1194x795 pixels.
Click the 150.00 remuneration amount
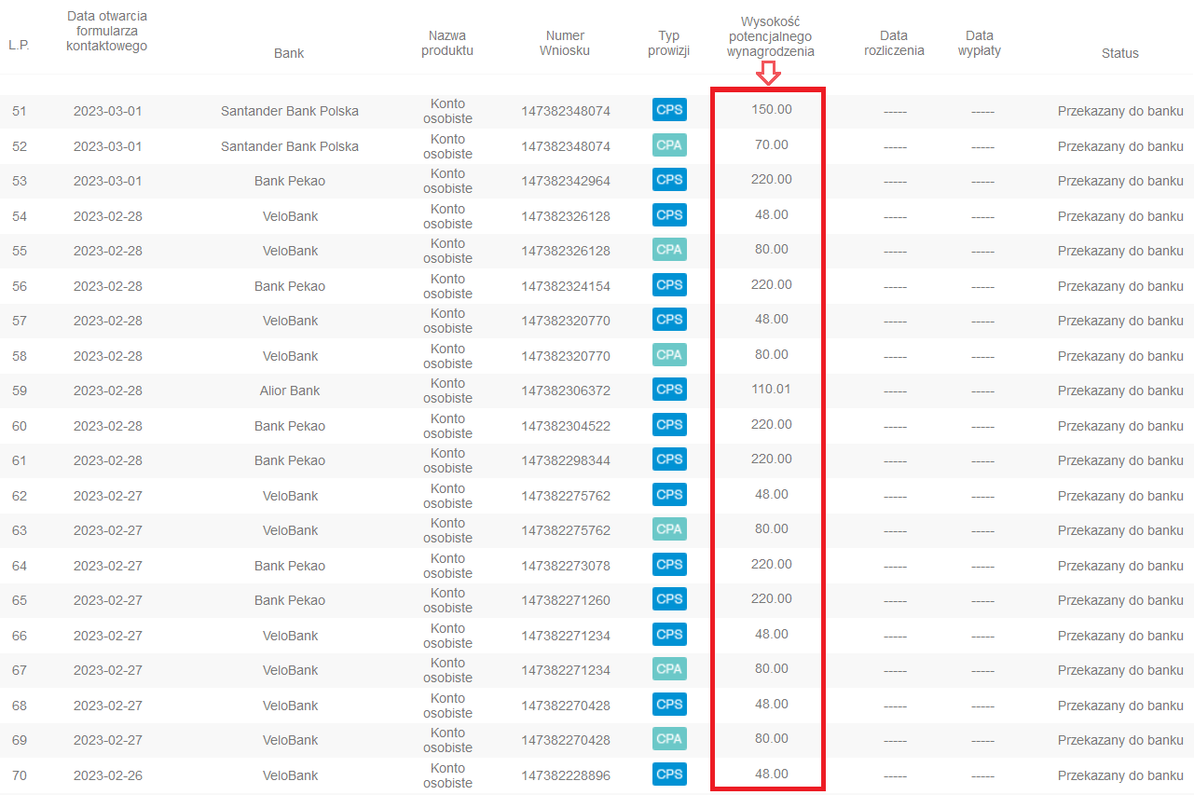(x=771, y=109)
